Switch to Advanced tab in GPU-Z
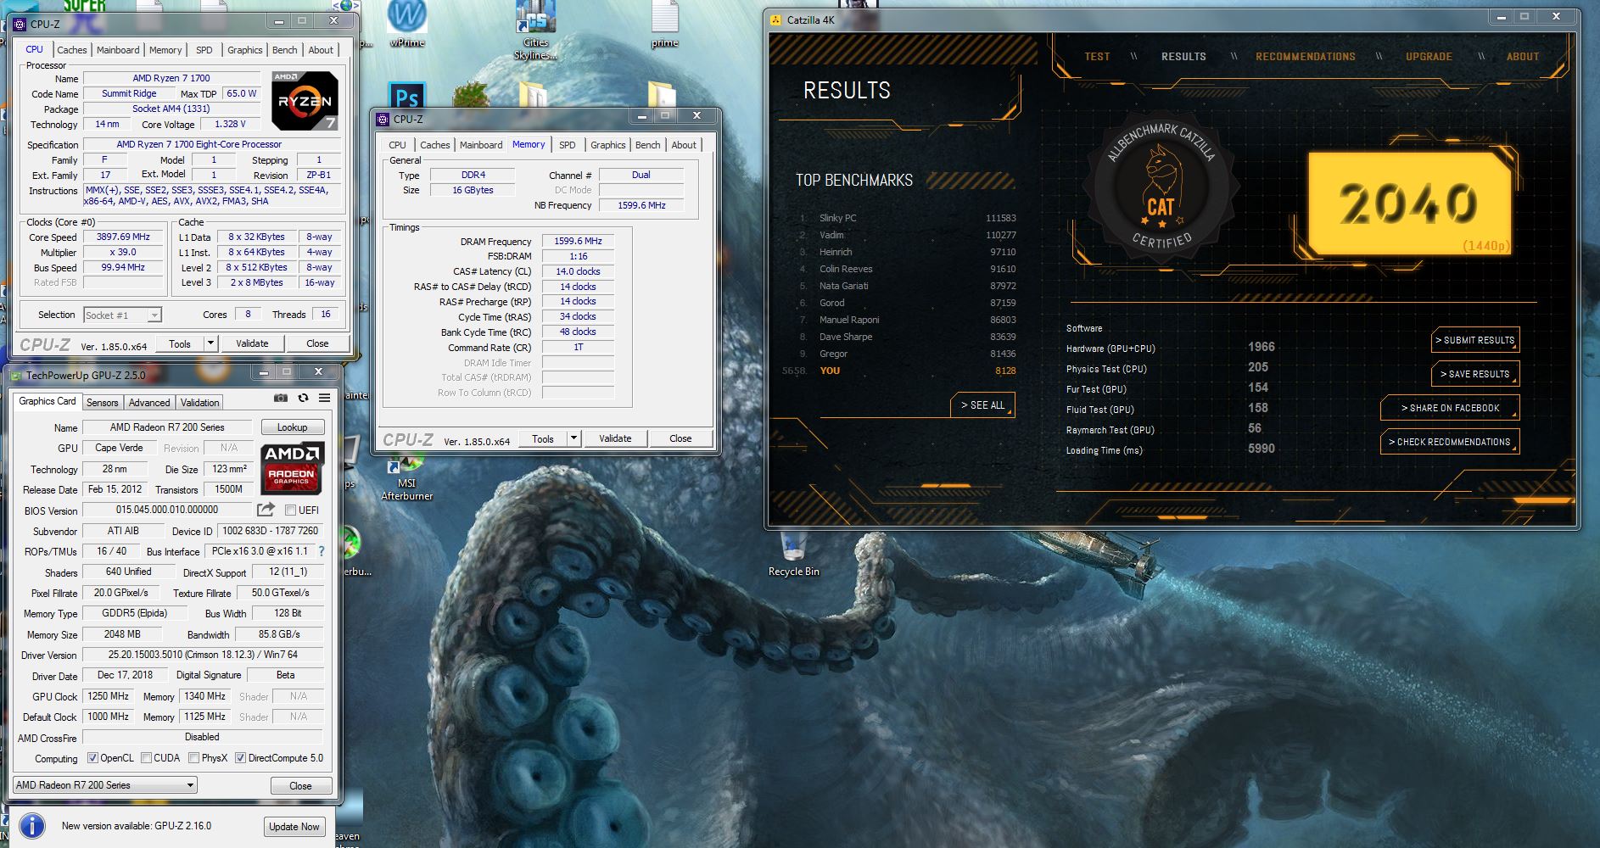The image size is (1600, 848). pos(149,403)
